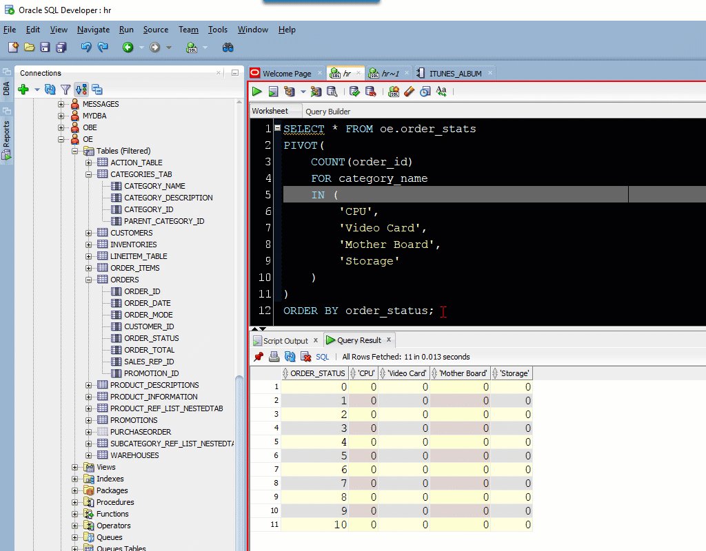This screenshot has width=706, height=551.
Task: Click the Collapse All icon in Connections
Action: click(97, 90)
